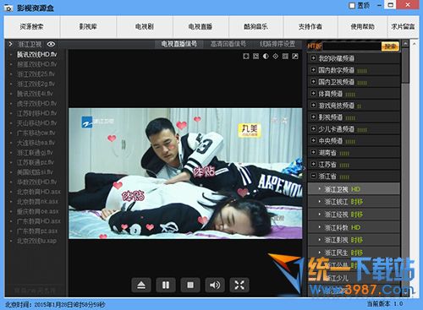Viewport: 423px width, 310px height.
Task: Click the 北京时间 status bar text
Action: (55, 305)
